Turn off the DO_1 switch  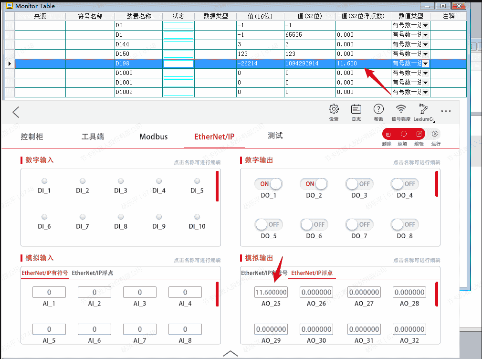(x=268, y=184)
